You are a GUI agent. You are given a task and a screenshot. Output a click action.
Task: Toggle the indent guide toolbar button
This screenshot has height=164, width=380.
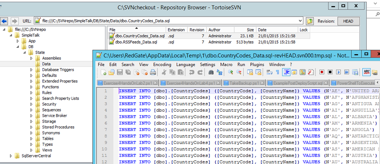click(286, 72)
